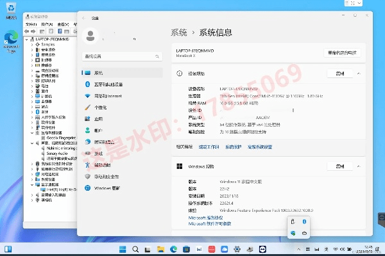Click safely remove hardware USB tray icon
This screenshot has height=256, width=385.
[x=293, y=221]
